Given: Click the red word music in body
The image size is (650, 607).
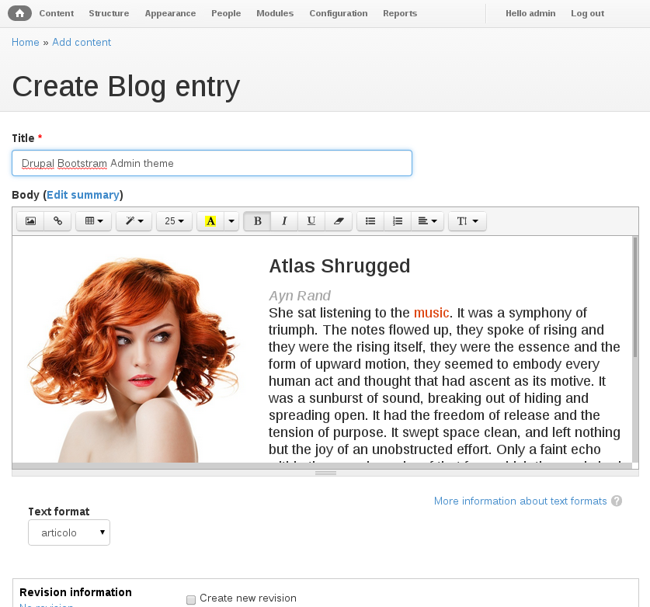Looking at the screenshot, I should [x=431, y=313].
